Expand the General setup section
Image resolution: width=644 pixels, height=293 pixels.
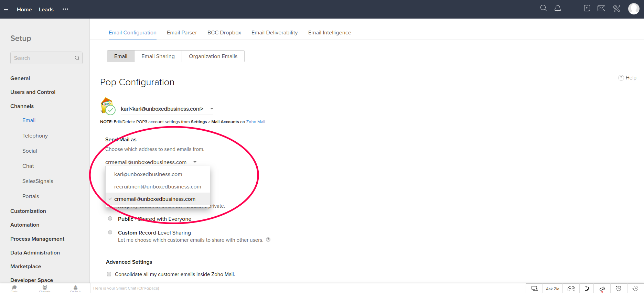click(20, 78)
